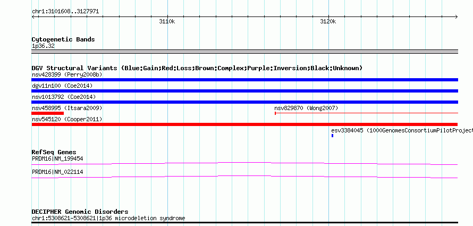Viewport: 473px width, 226px height.
Task: Click the DECIPHER Genomic Disorders track heading
Action: pos(80,212)
